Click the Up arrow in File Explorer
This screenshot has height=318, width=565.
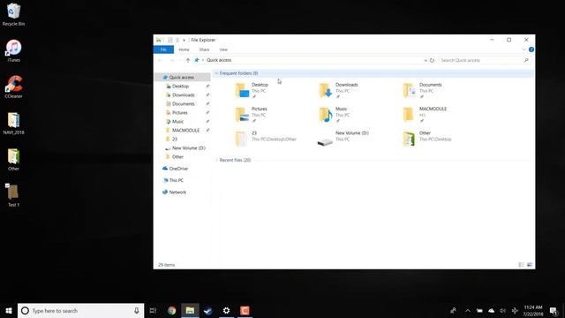[188, 60]
